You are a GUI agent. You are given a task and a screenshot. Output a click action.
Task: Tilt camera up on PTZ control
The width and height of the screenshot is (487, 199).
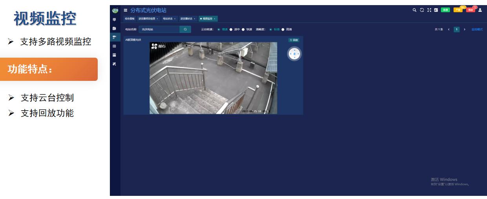coord(294,50)
